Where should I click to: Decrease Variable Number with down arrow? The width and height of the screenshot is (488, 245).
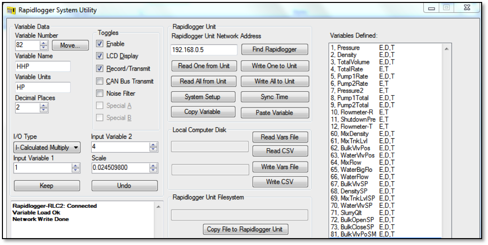[44, 47]
